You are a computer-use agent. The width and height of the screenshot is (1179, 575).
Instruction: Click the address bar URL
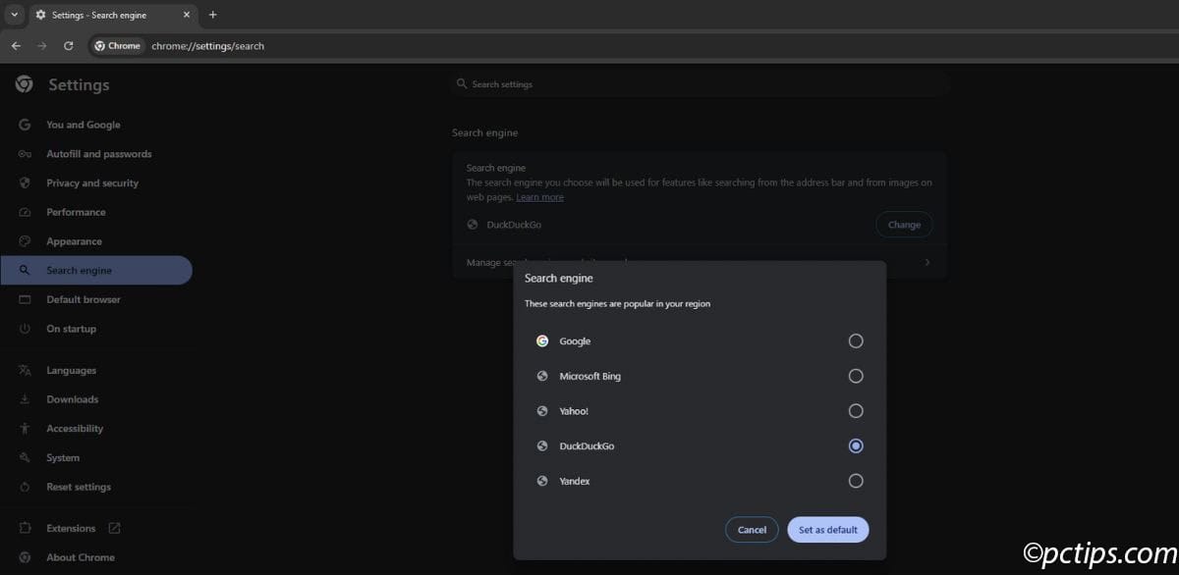click(x=207, y=46)
